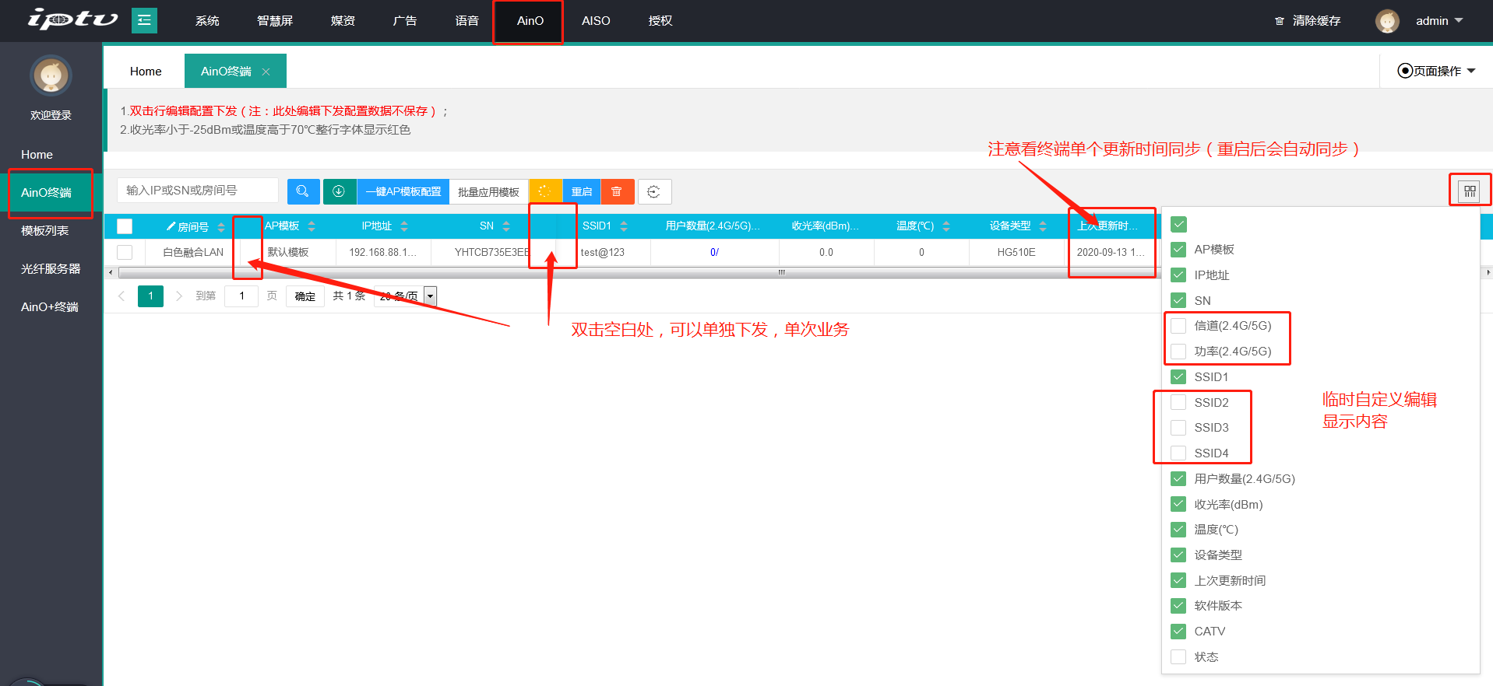Open the column filter grid icon
Screen dimensions: 1493x686
coord(1470,191)
